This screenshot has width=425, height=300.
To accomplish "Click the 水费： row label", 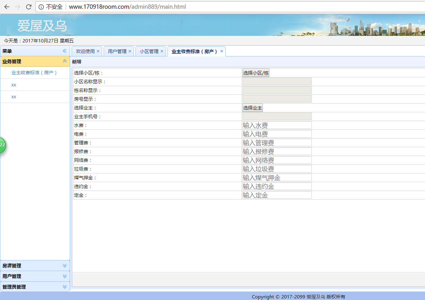I will tap(81, 125).
